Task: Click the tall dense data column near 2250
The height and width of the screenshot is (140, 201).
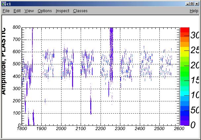Action: tap(111, 54)
